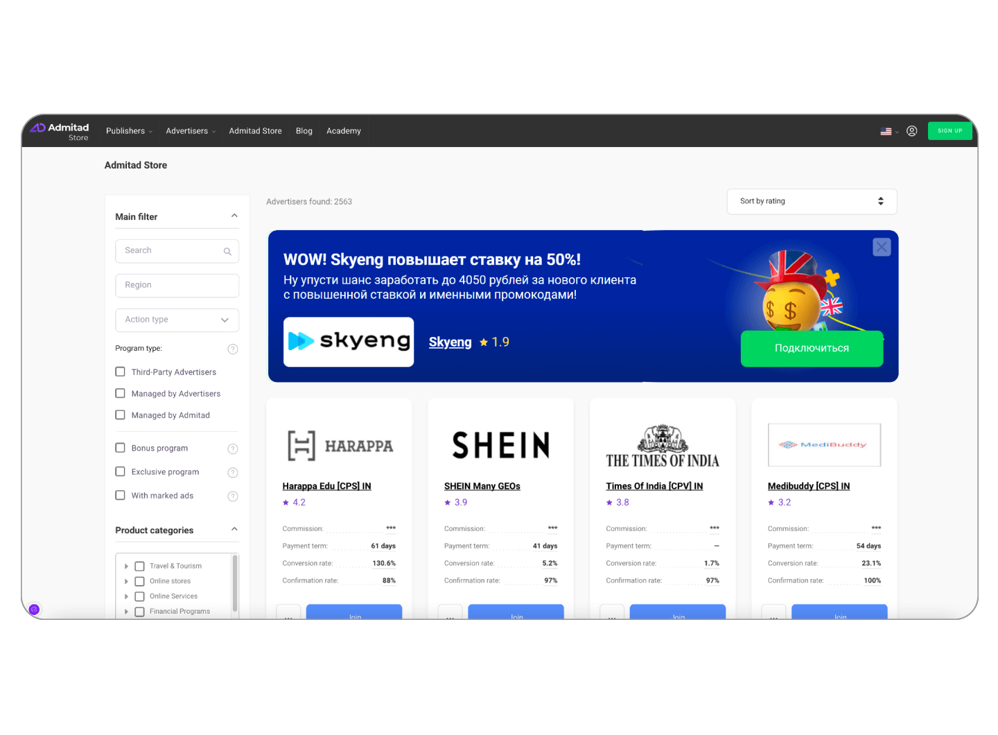Click the Times Of India rating star
Viewport: 998px width, 735px height.
point(609,503)
